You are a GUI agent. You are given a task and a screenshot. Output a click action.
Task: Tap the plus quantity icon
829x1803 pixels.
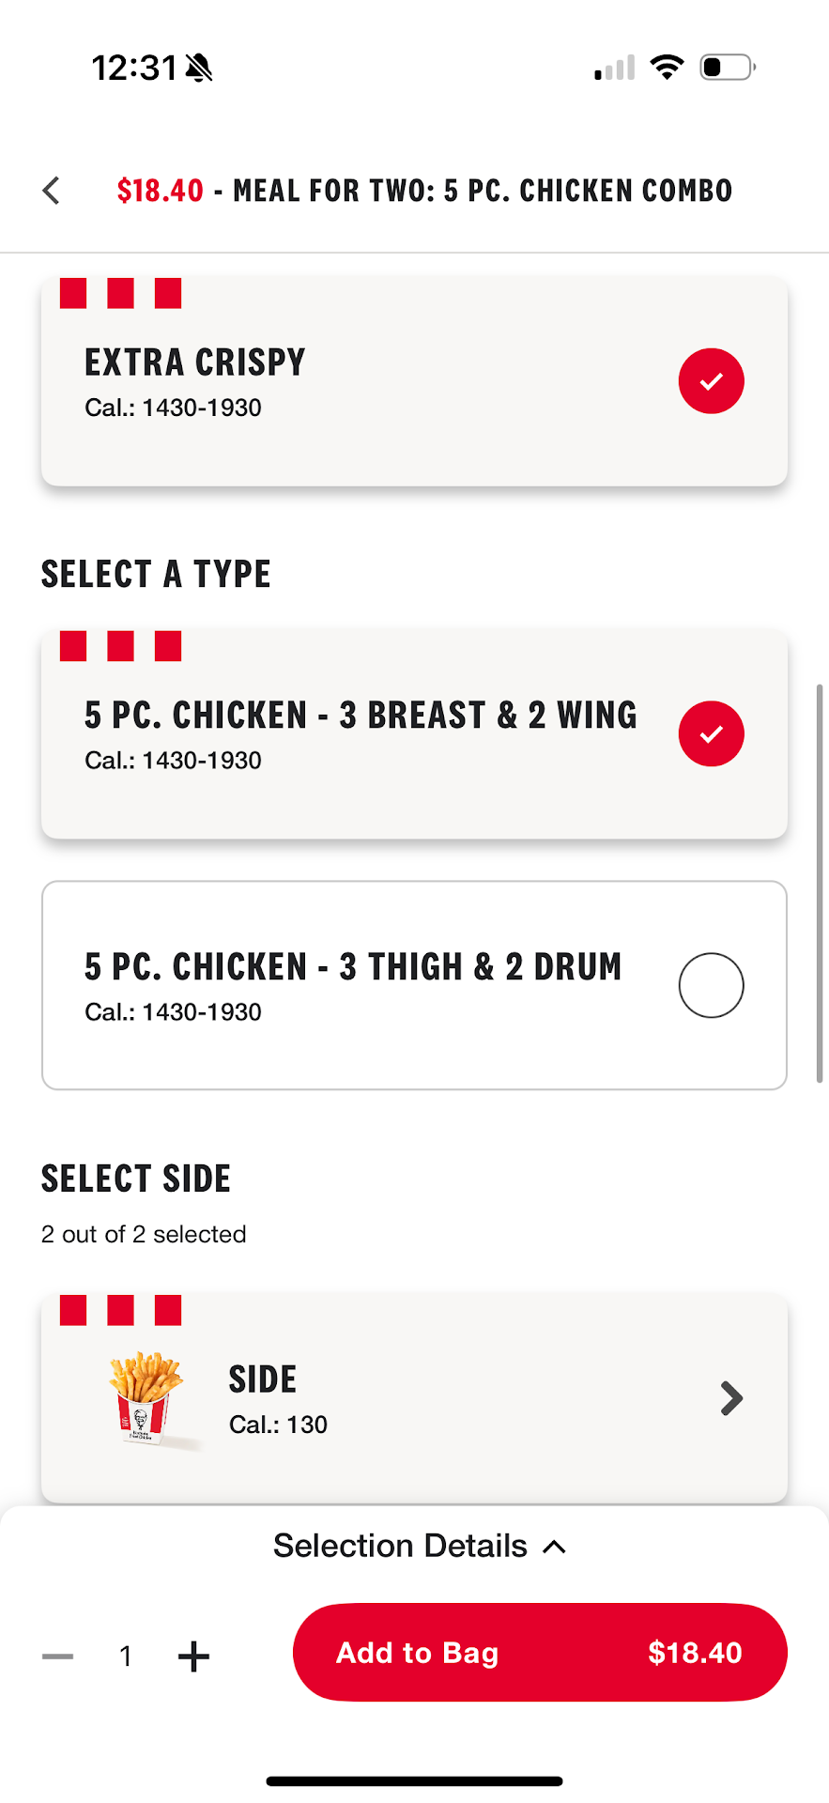[193, 1657]
